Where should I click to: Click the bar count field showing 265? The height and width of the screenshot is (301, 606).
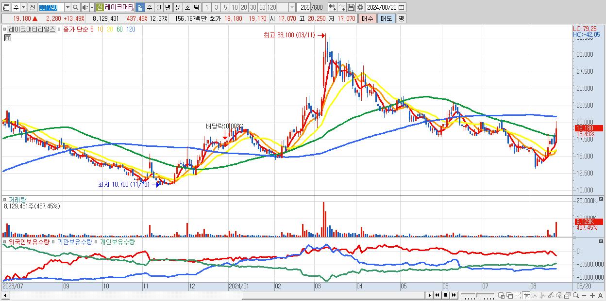click(x=304, y=7)
